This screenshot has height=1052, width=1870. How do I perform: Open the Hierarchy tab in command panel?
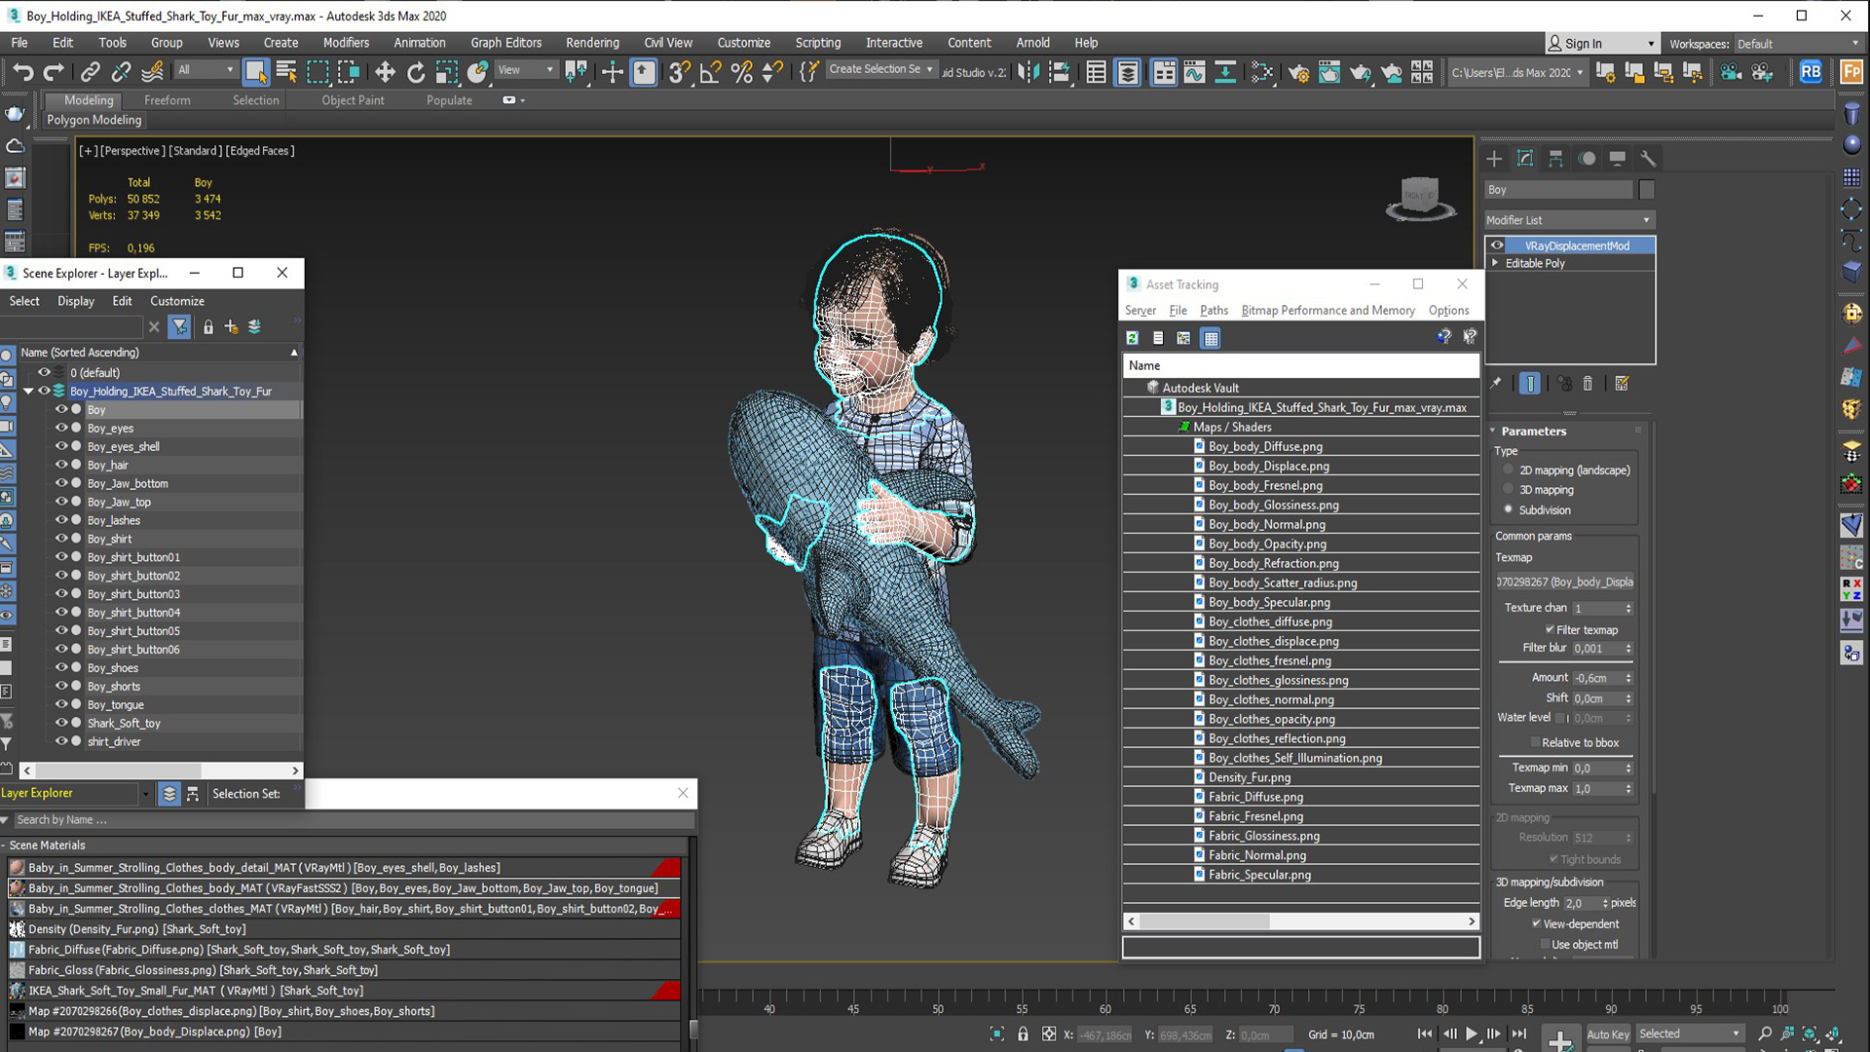point(1555,158)
